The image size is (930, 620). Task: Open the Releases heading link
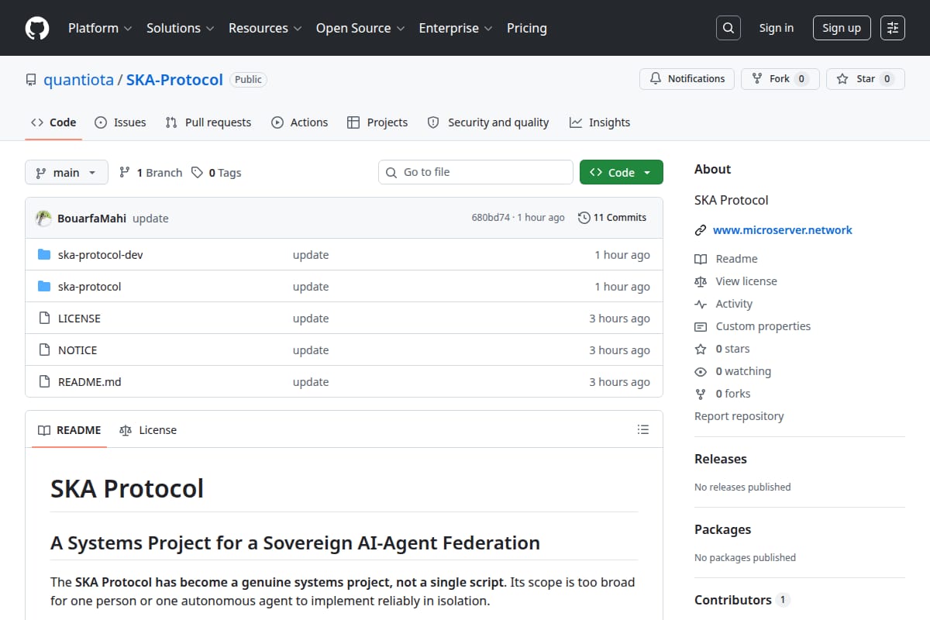click(721, 459)
